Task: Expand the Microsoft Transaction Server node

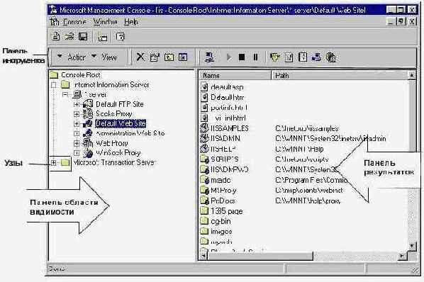Action: (x=54, y=162)
